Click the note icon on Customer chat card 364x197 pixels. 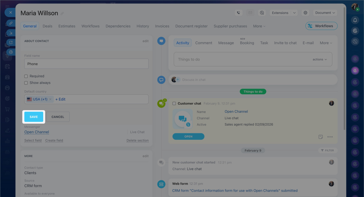coord(320,137)
